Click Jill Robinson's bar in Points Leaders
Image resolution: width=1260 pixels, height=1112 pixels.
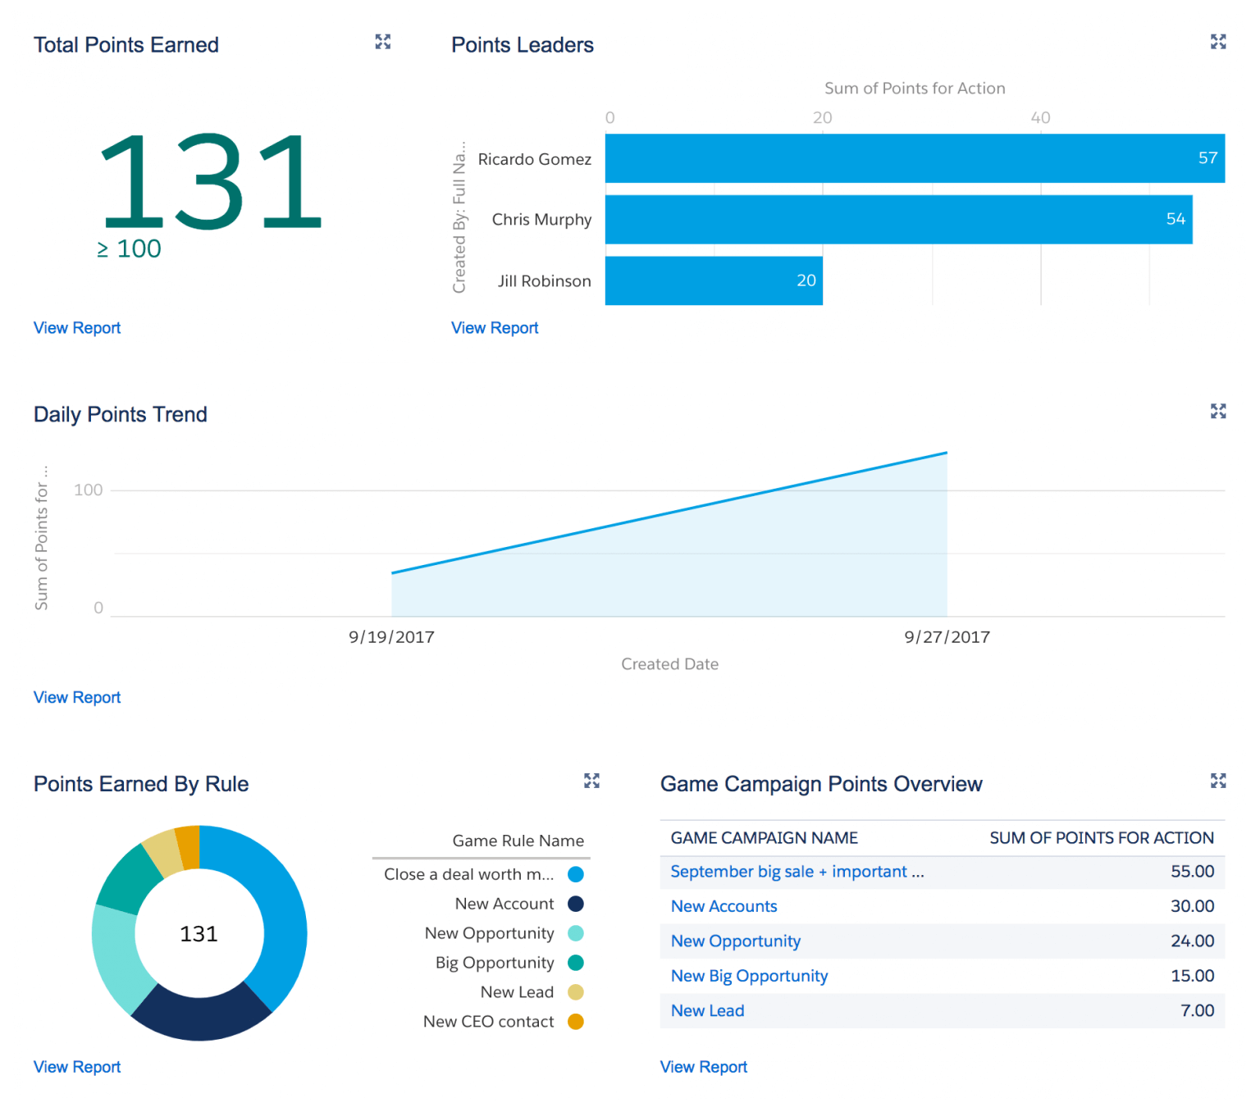click(x=714, y=280)
